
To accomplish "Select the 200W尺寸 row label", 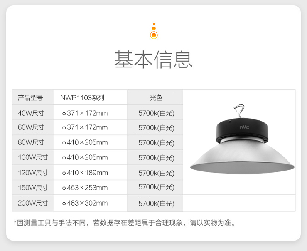I will 33,203.
